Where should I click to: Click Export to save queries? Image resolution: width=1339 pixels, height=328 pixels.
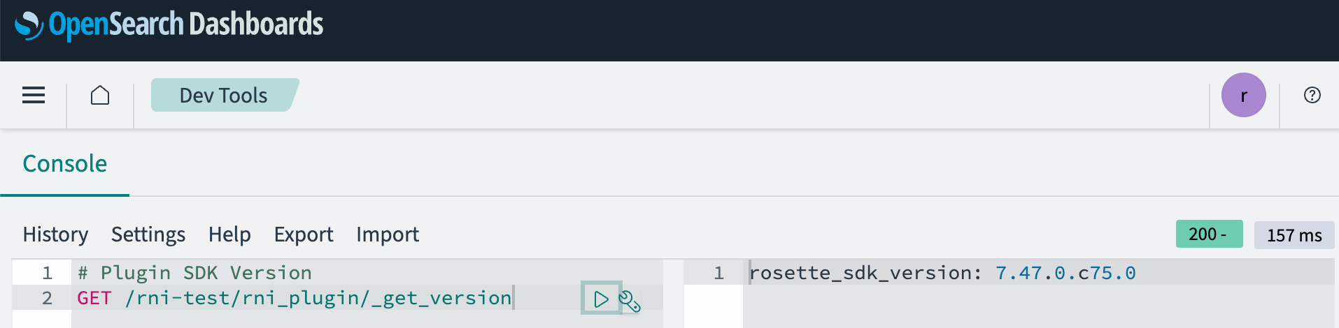304,234
